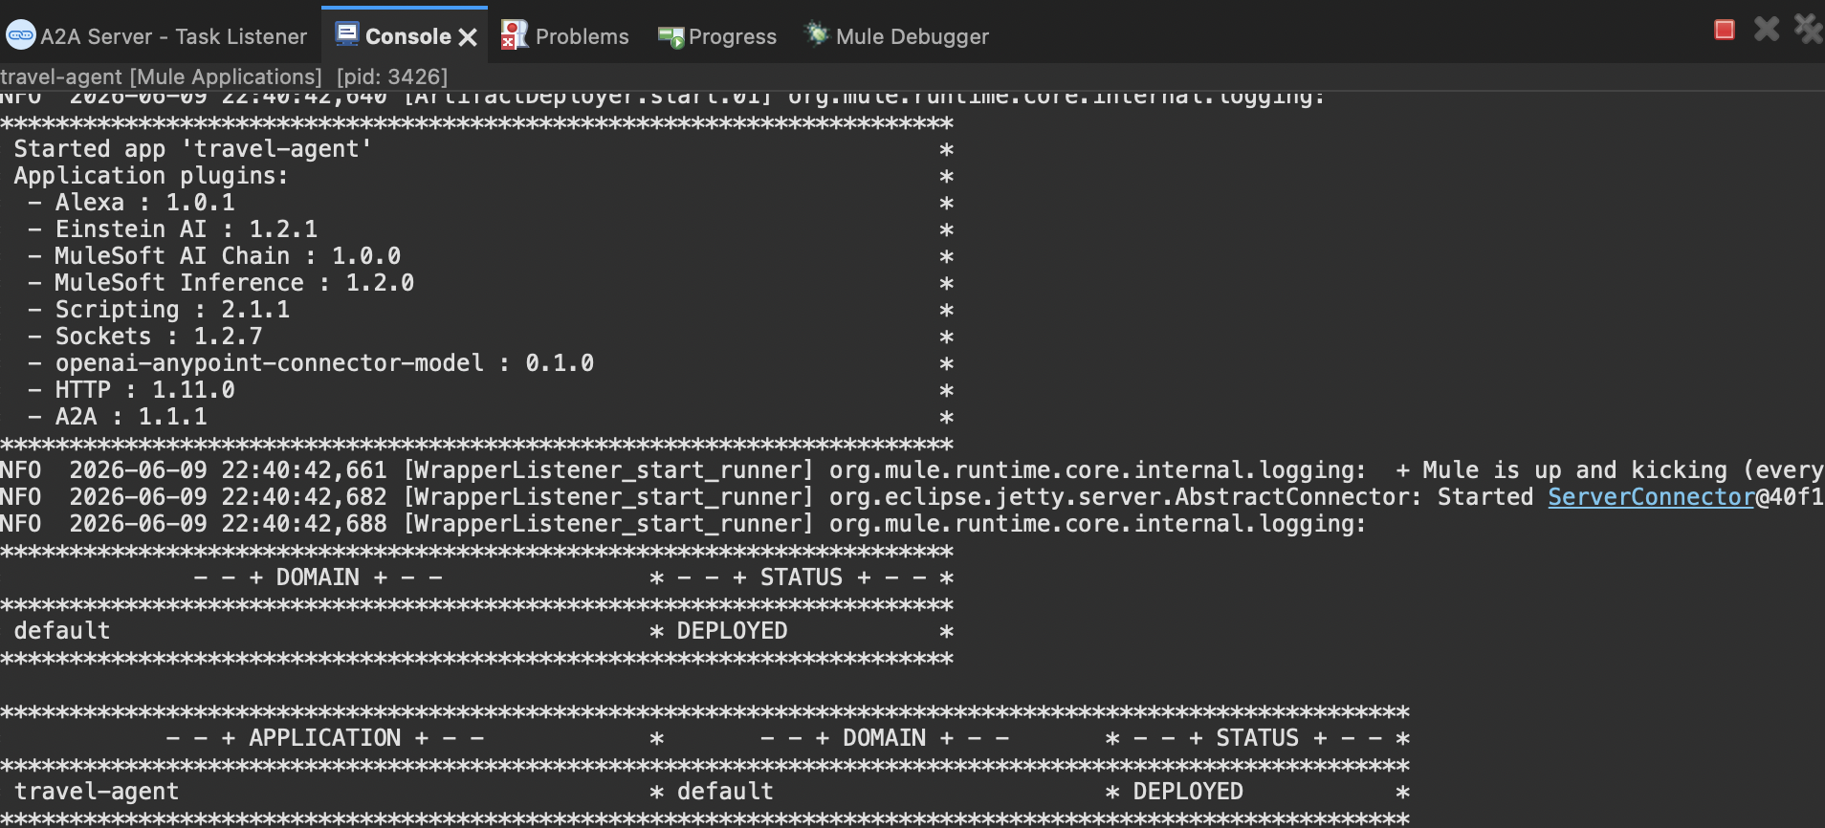Screen dimensions: 1825x828
Task: Click "default" domain in the travel-agent row
Action: (x=725, y=792)
